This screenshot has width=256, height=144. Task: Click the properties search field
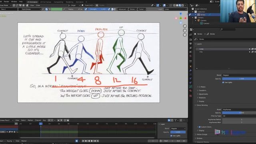click(x=228, y=30)
